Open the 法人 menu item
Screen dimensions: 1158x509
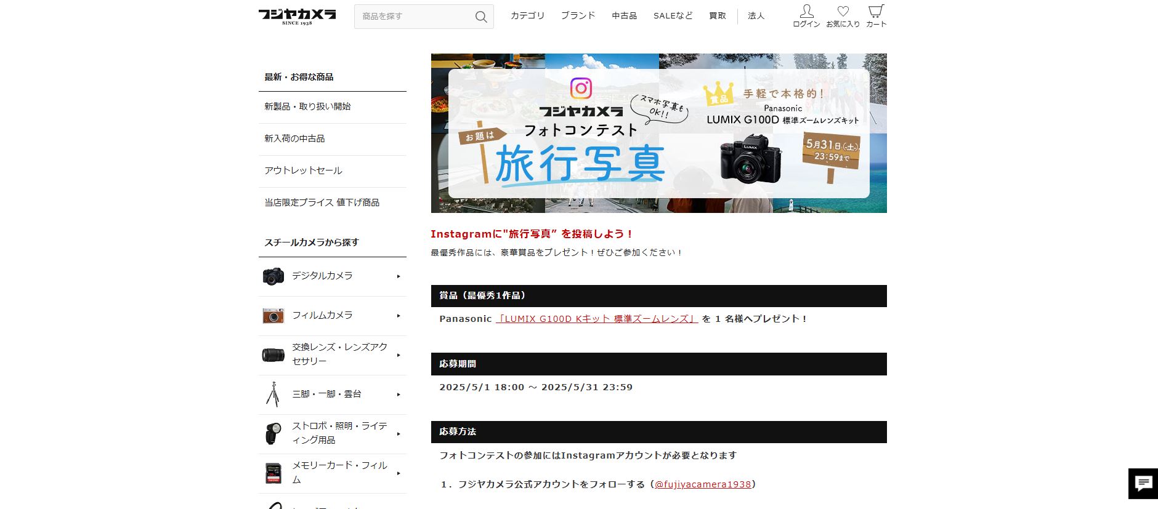(x=756, y=16)
